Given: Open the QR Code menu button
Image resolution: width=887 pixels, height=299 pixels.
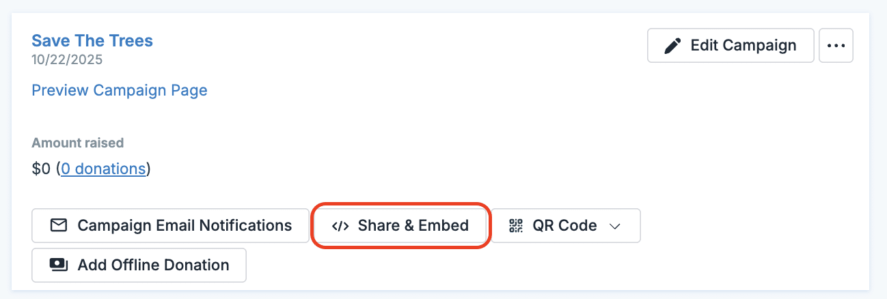Looking at the screenshot, I should point(565,226).
